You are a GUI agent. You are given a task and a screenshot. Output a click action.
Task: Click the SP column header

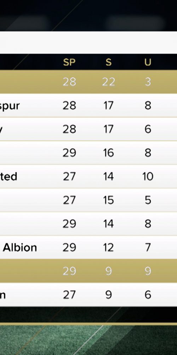69,62
